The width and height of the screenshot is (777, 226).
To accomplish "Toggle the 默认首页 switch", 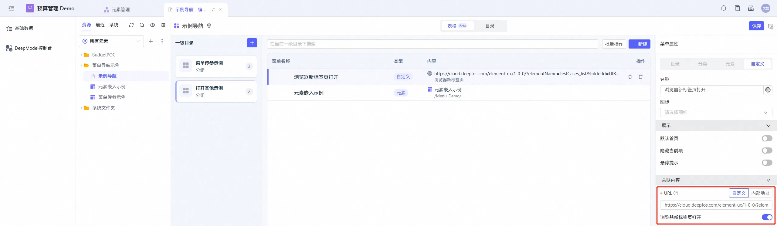I will 767,139.
